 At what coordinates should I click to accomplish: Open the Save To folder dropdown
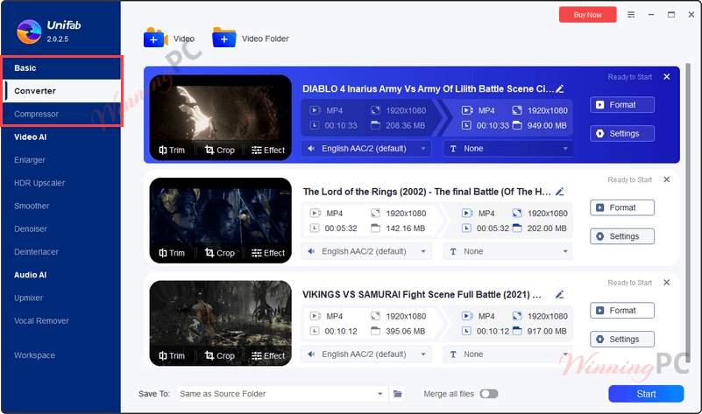coord(282,394)
